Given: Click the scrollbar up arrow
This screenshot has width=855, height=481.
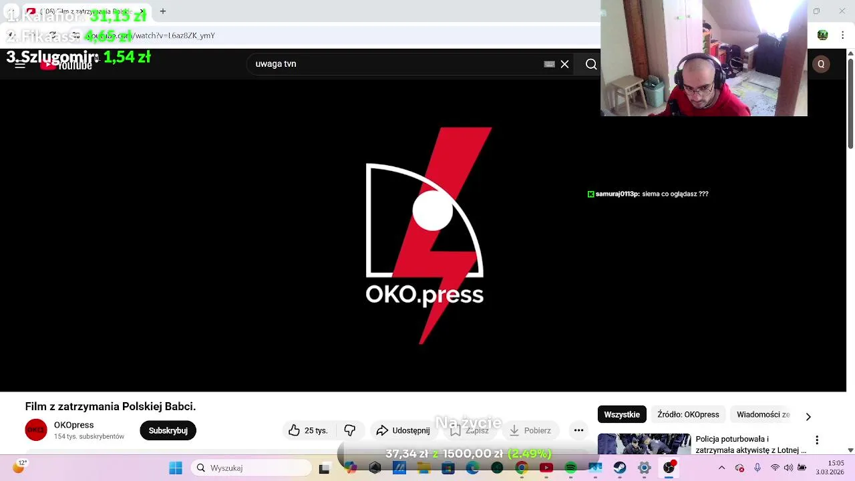Looking at the screenshot, I should pos(850,53).
